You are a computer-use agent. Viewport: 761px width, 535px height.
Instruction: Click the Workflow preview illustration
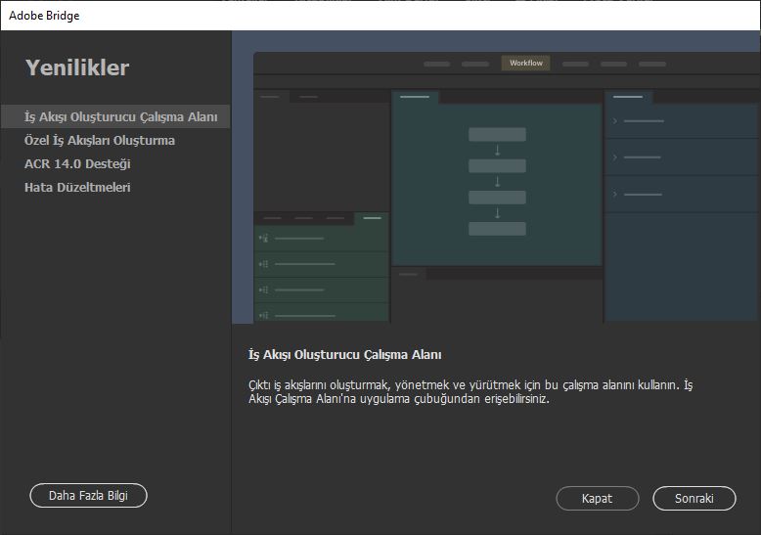click(x=496, y=177)
